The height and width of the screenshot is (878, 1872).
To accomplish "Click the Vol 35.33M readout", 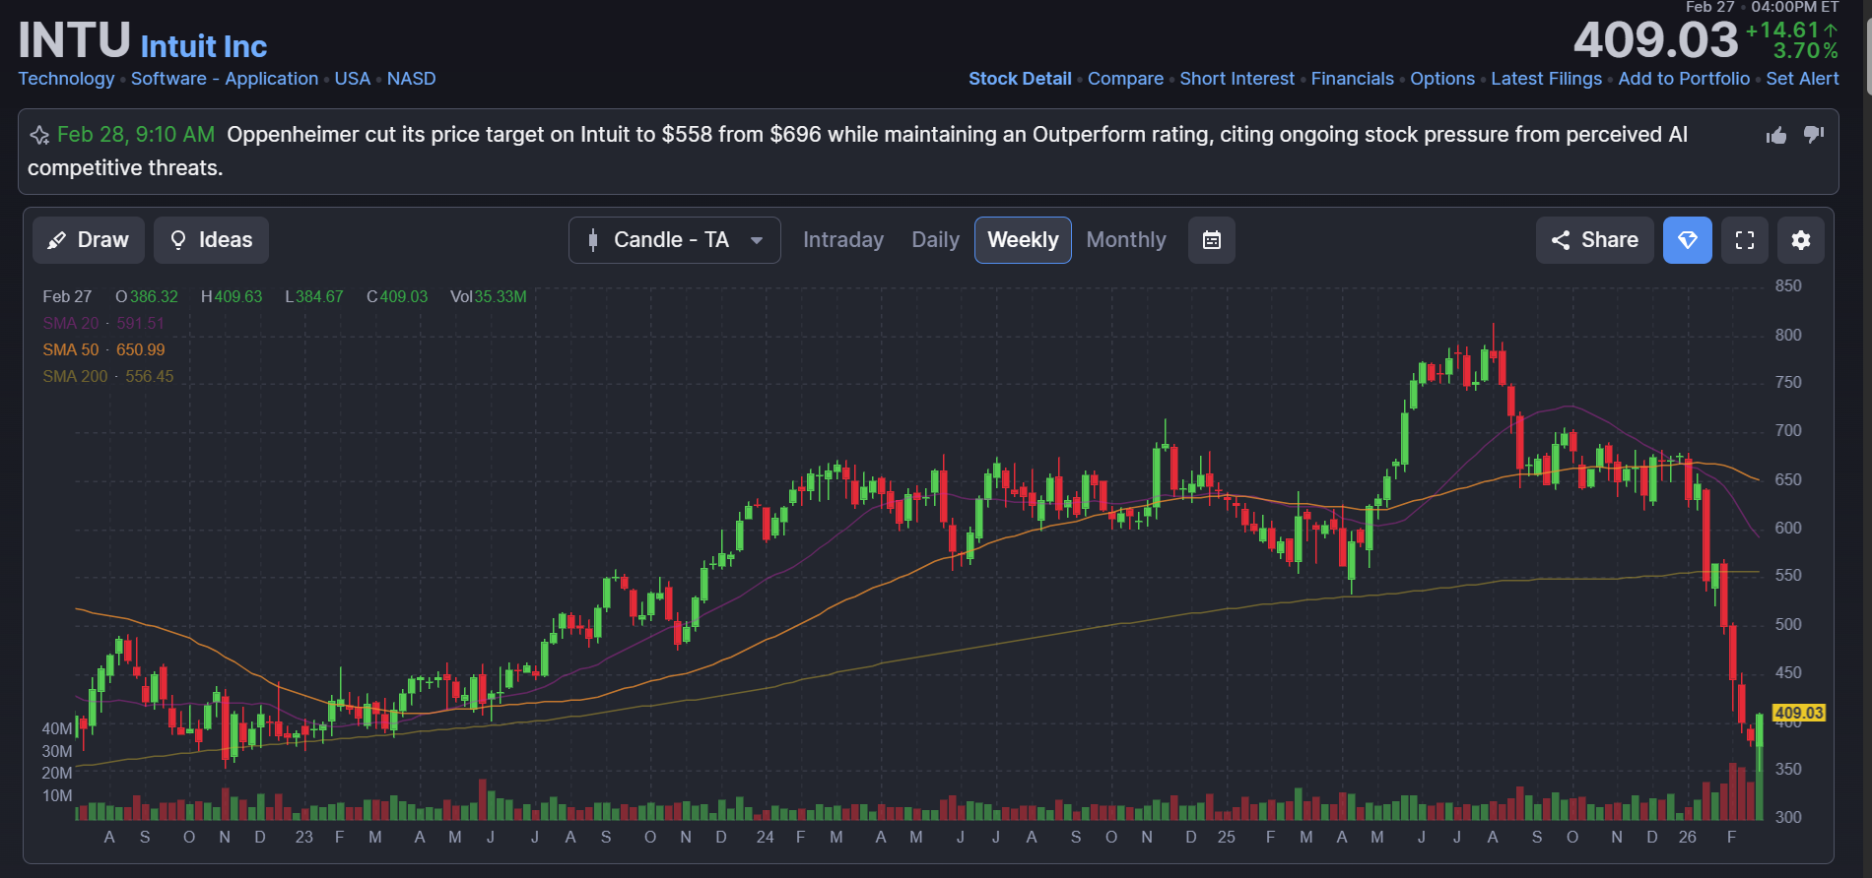I will click(x=489, y=296).
